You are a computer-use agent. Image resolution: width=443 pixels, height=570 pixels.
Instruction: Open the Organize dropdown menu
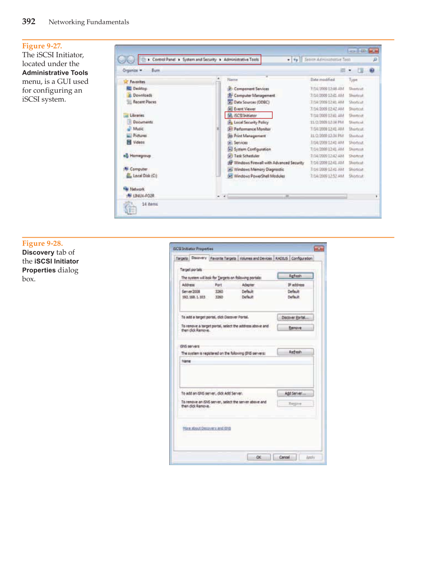click(132, 70)
